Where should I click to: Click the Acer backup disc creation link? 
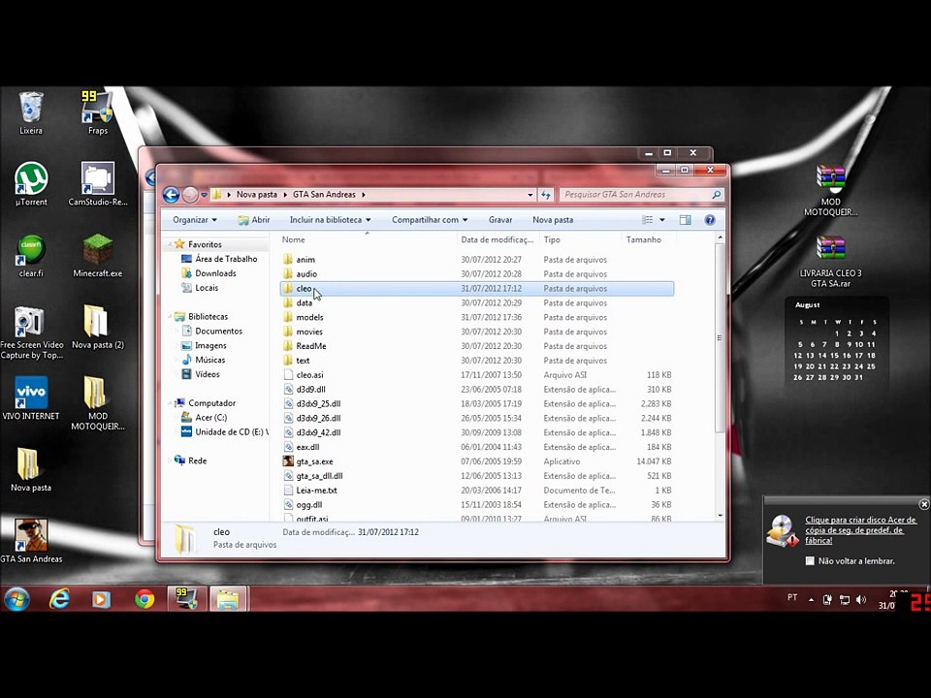(x=860, y=530)
